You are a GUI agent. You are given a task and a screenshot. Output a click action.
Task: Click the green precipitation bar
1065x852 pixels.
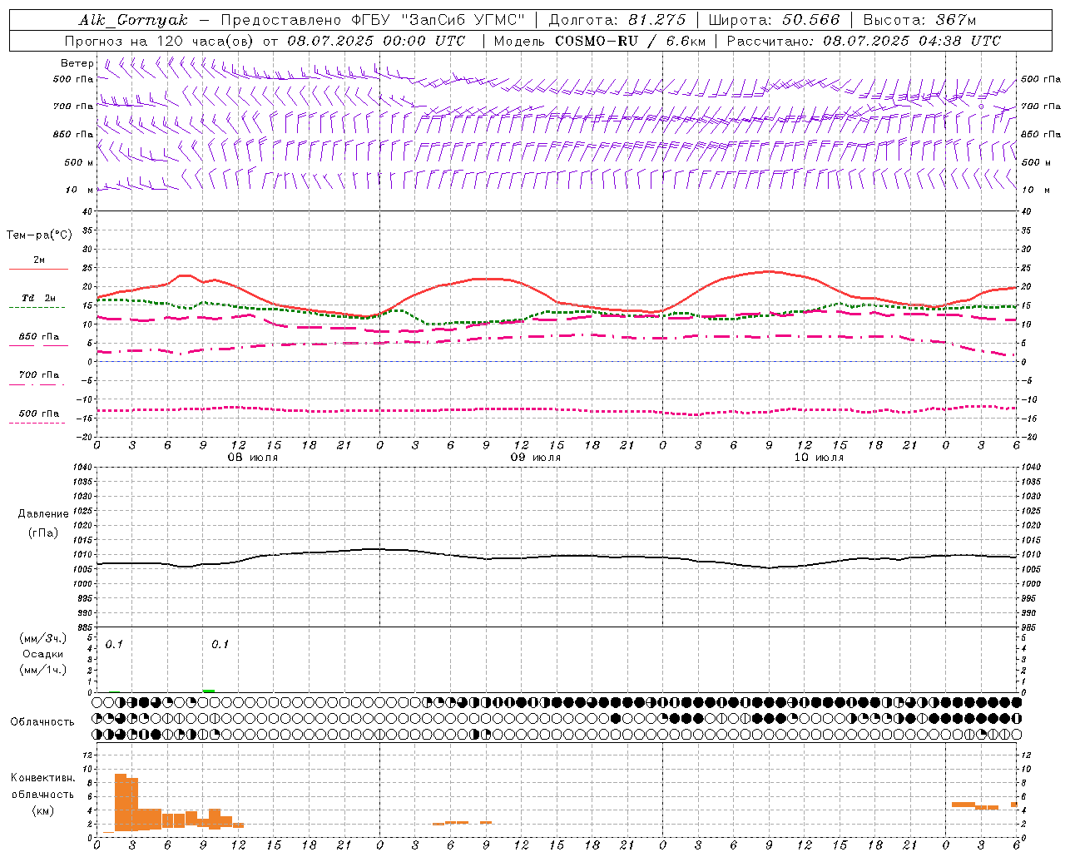tap(209, 691)
